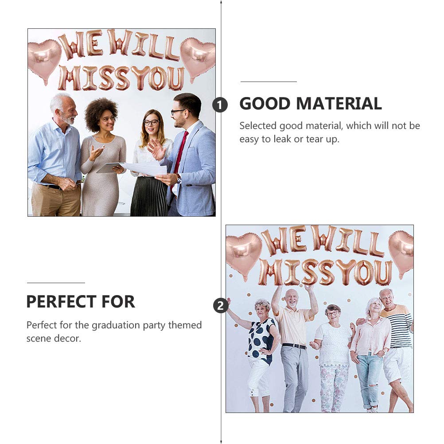Click the 'MISS YOU' balloon letters in top photo
This screenshot has height=444, width=444.
(x=121, y=78)
